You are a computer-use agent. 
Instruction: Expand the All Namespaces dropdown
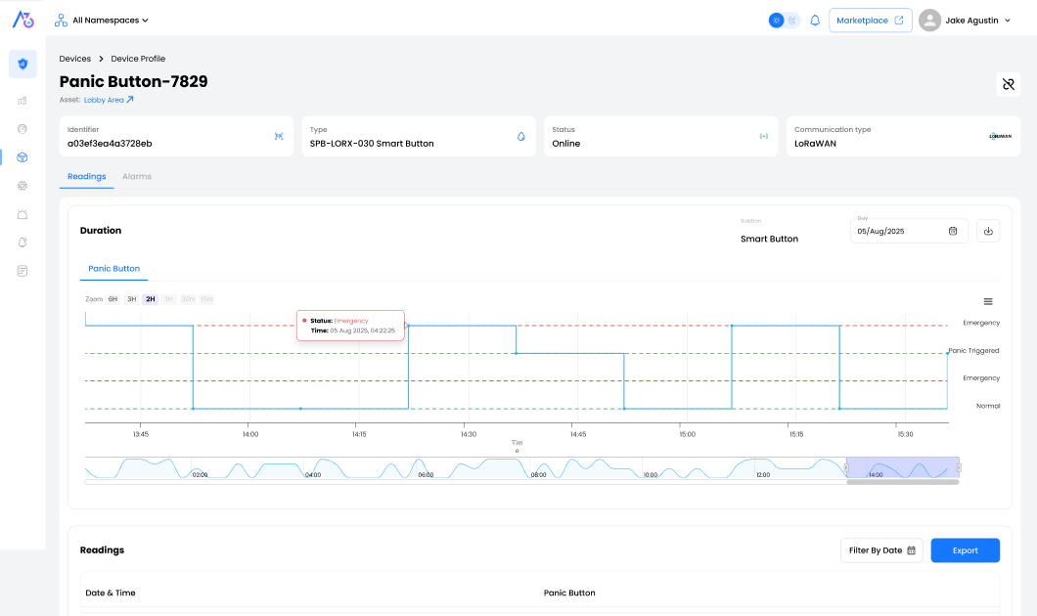coord(103,20)
